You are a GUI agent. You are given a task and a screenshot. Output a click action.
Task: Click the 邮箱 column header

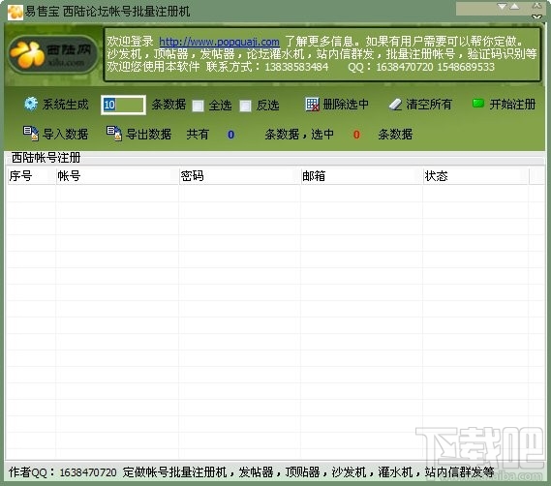click(361, 176)
